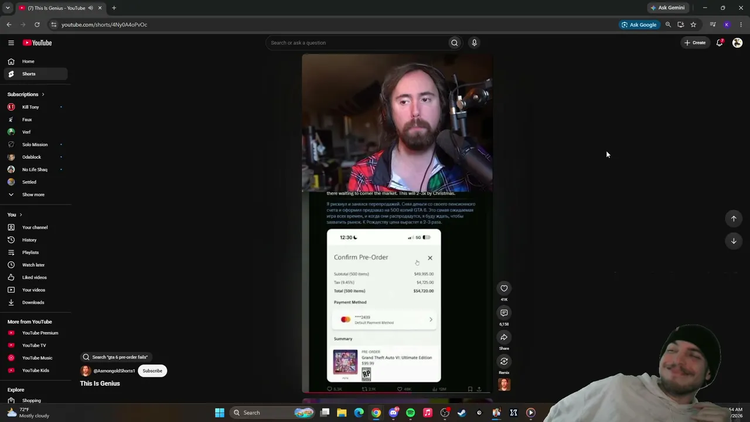
Task: Open the Kill Tony subscription
Action: (35, 107)
